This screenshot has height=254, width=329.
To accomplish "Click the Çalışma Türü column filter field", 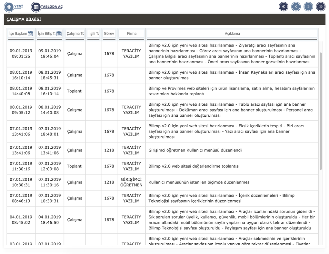I will pos(75,34).
